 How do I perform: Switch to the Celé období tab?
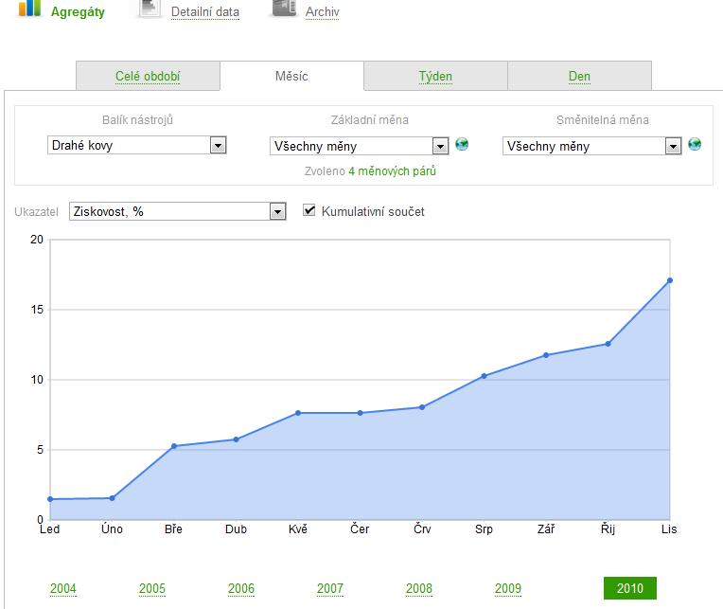click(148, 77)
